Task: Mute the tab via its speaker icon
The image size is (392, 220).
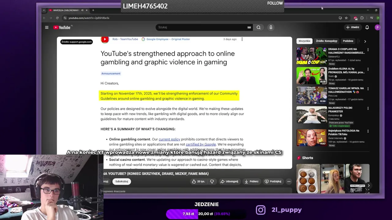Action: click(x=82, y=10)
